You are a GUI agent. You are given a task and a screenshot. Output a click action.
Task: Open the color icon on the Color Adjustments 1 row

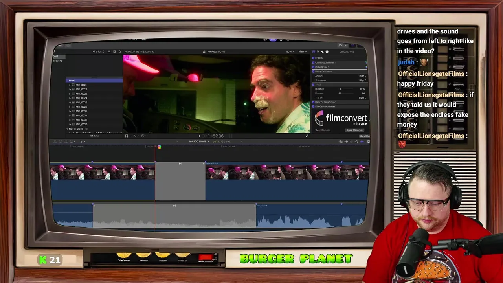click(366, 62)
